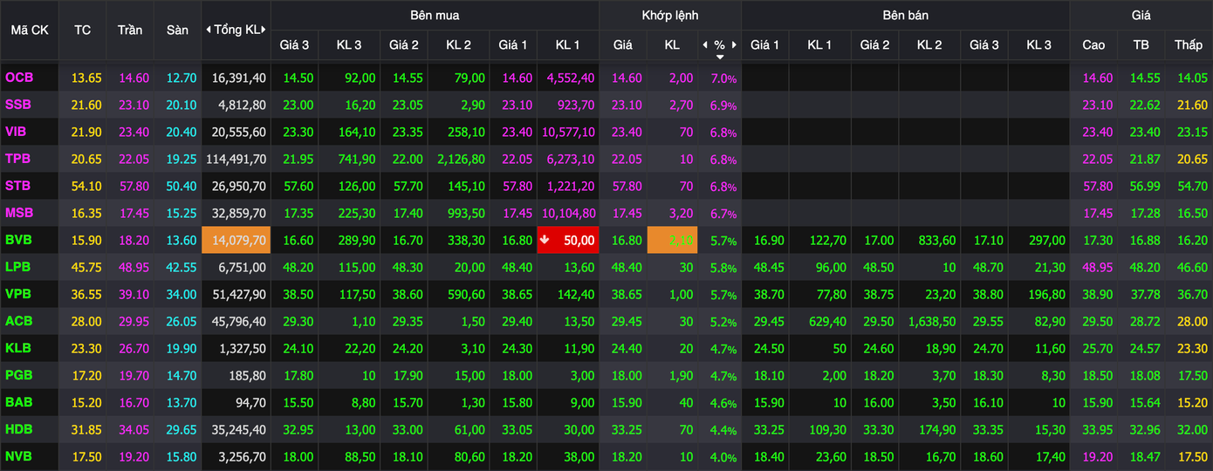
Task: Click the 185,80 total volume for PGB
Action: (248, 375)
